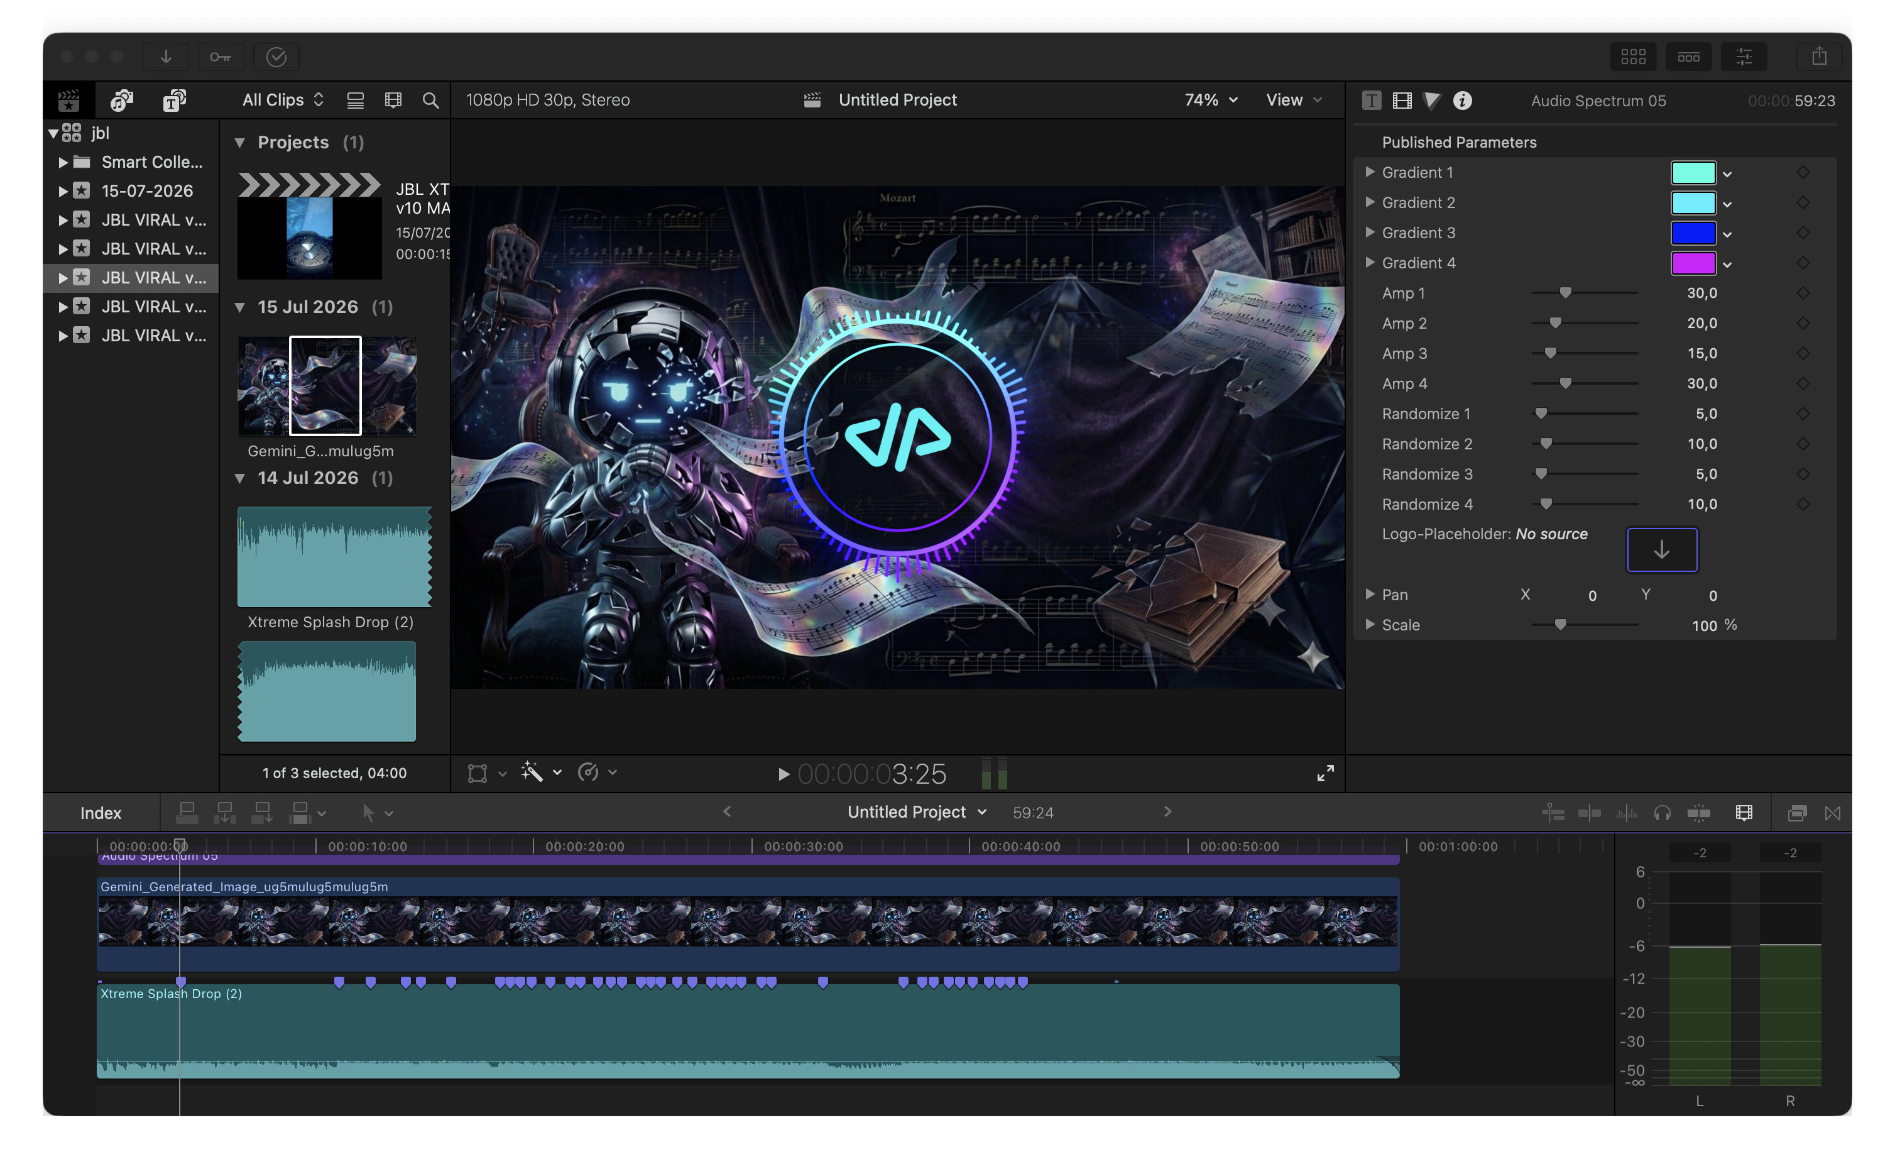Show or hide the Timeline panel
1895x1169 pixels.
(1689, 57)
